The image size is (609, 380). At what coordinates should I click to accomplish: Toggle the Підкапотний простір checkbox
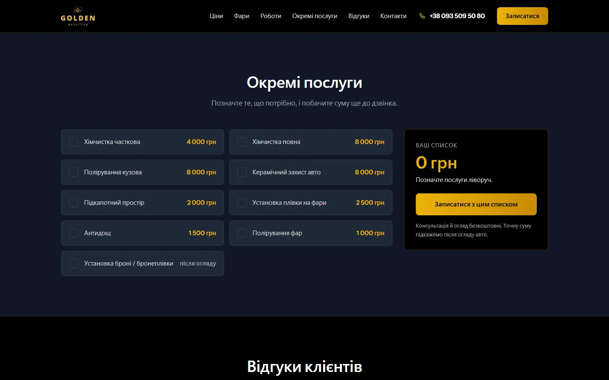click(74, 203)
